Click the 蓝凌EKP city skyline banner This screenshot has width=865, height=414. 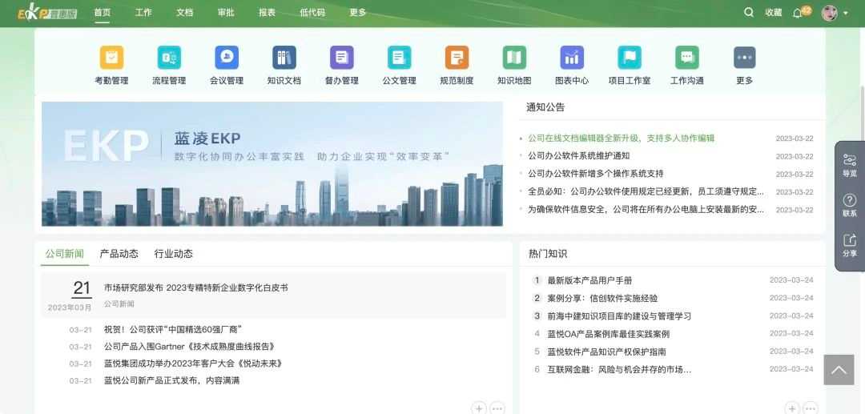coord(272,163)
